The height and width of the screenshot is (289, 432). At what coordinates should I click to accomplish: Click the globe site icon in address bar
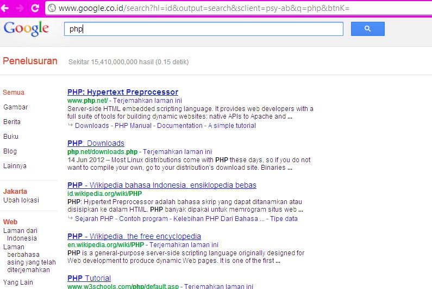coord(52,8)
